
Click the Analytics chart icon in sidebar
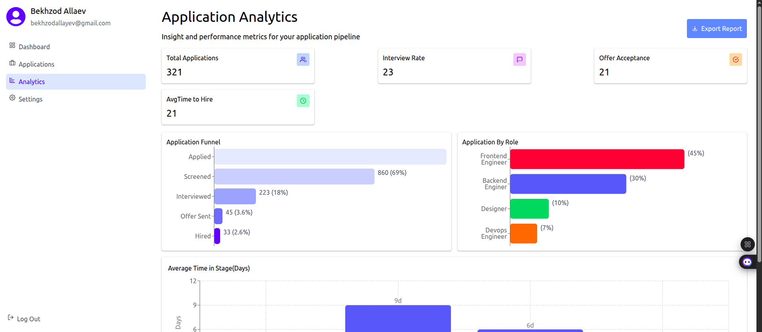tap(12, 81)
